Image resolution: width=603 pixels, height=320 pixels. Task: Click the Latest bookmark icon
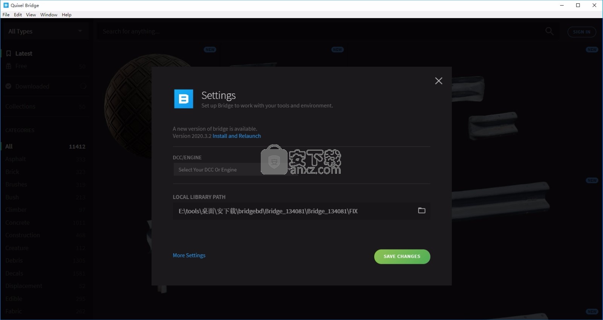(x=9, y=54)
